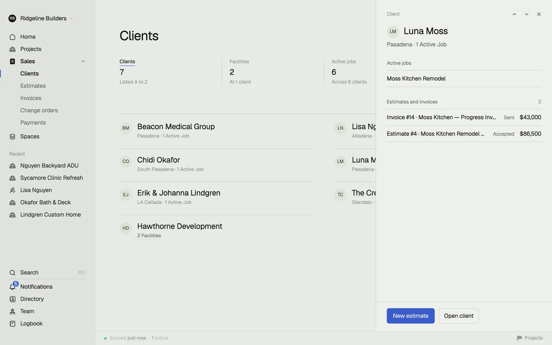
Task: Click the $43,000 invoice amount
Action: click(530, 117)
